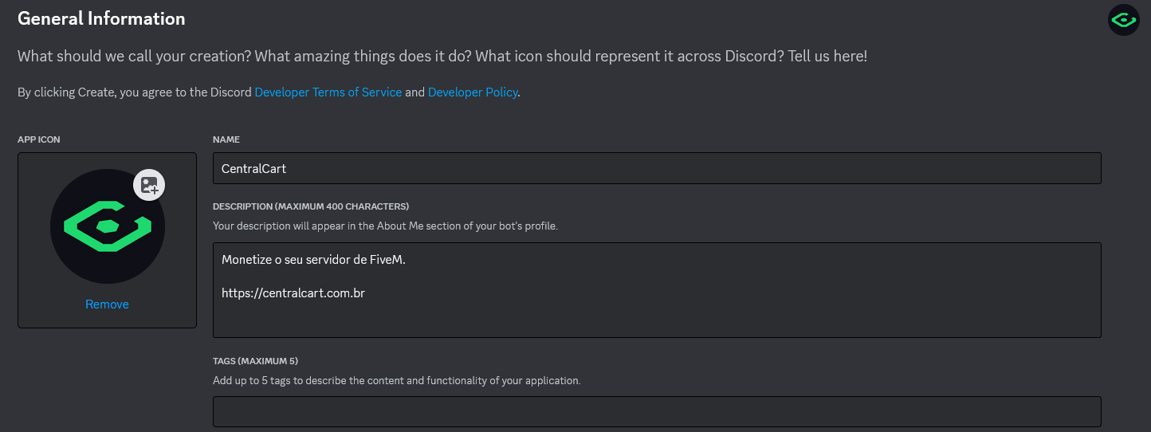Click the CentralCart avatar in top-right corner

(x=1123, y=20)
